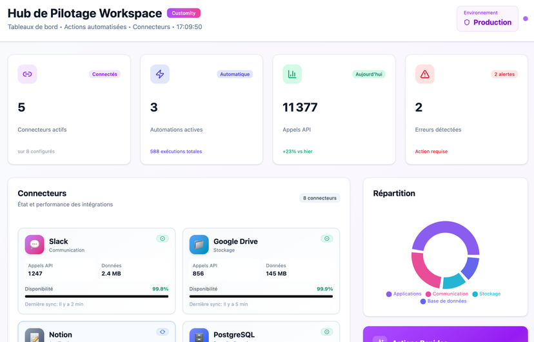Select the Notion connector title
This screenshot has height=342, width=534.
pyautogui.click(x=61, y=335)
